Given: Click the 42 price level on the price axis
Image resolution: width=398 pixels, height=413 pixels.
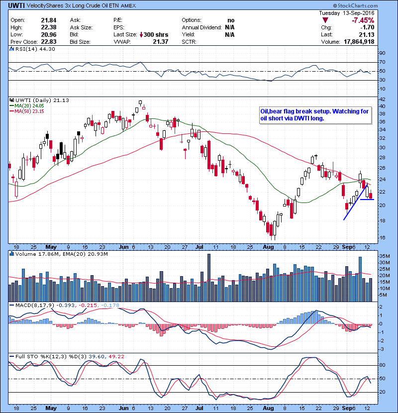Looking at the screenshot, I should tap(383, 100).
